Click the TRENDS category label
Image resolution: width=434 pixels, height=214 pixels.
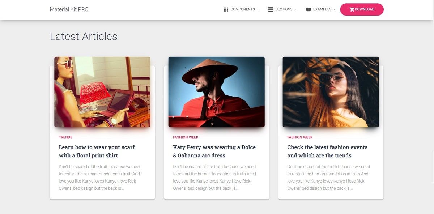click(x=65, y=137)
